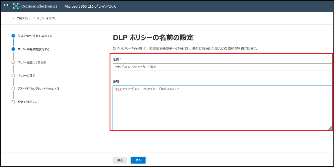Select ポリシーを作成 in the breadcrumb

click(46, 18)
